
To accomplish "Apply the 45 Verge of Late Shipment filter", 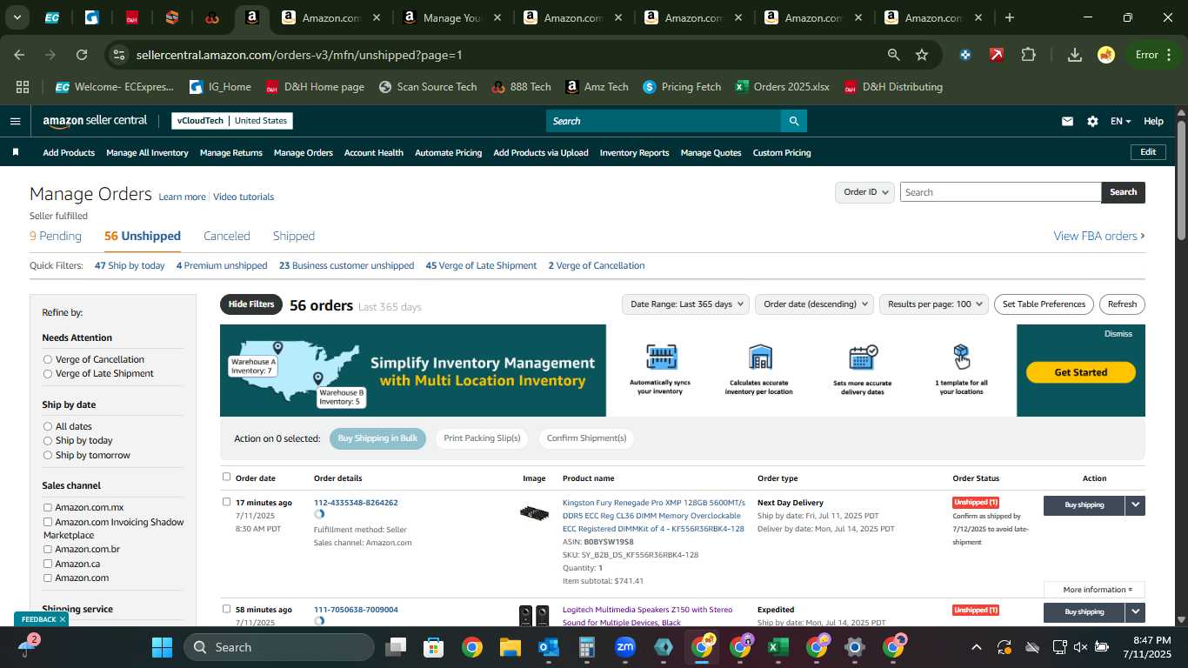I will tap(481, 265).
